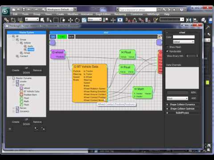Enable the Show Mesh checkbox
The image size is (214, 160).
(167, 47)
